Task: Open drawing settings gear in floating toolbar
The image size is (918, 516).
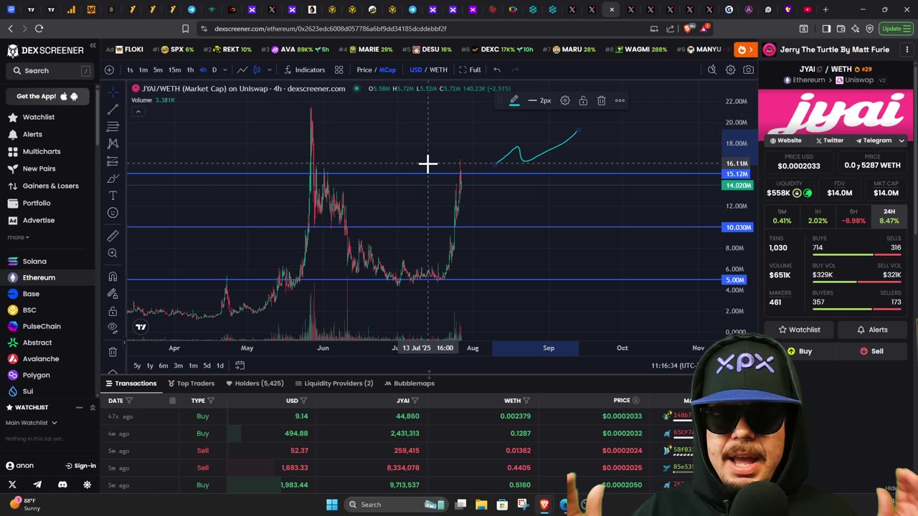Action: pos(565,100)
